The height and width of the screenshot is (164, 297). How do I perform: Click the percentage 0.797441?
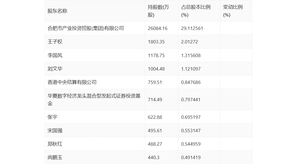[x=191, y=100]
